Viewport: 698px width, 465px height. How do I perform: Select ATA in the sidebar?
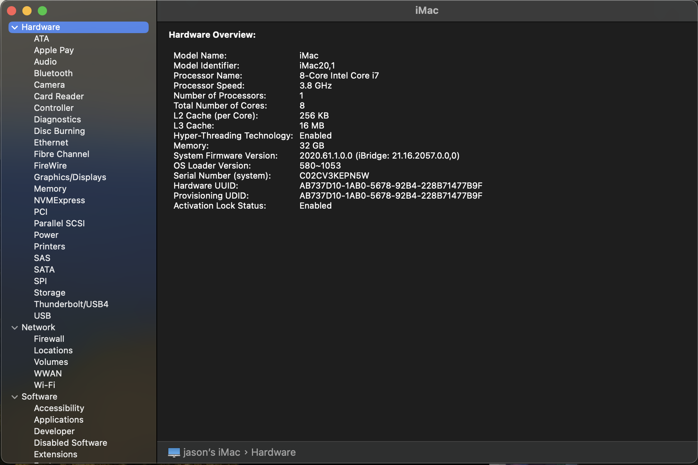(x=41, y=39)
